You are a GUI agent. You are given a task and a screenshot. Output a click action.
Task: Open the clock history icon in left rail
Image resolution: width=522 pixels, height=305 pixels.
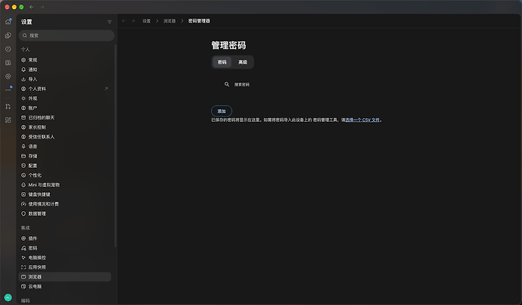coord(8,49)
